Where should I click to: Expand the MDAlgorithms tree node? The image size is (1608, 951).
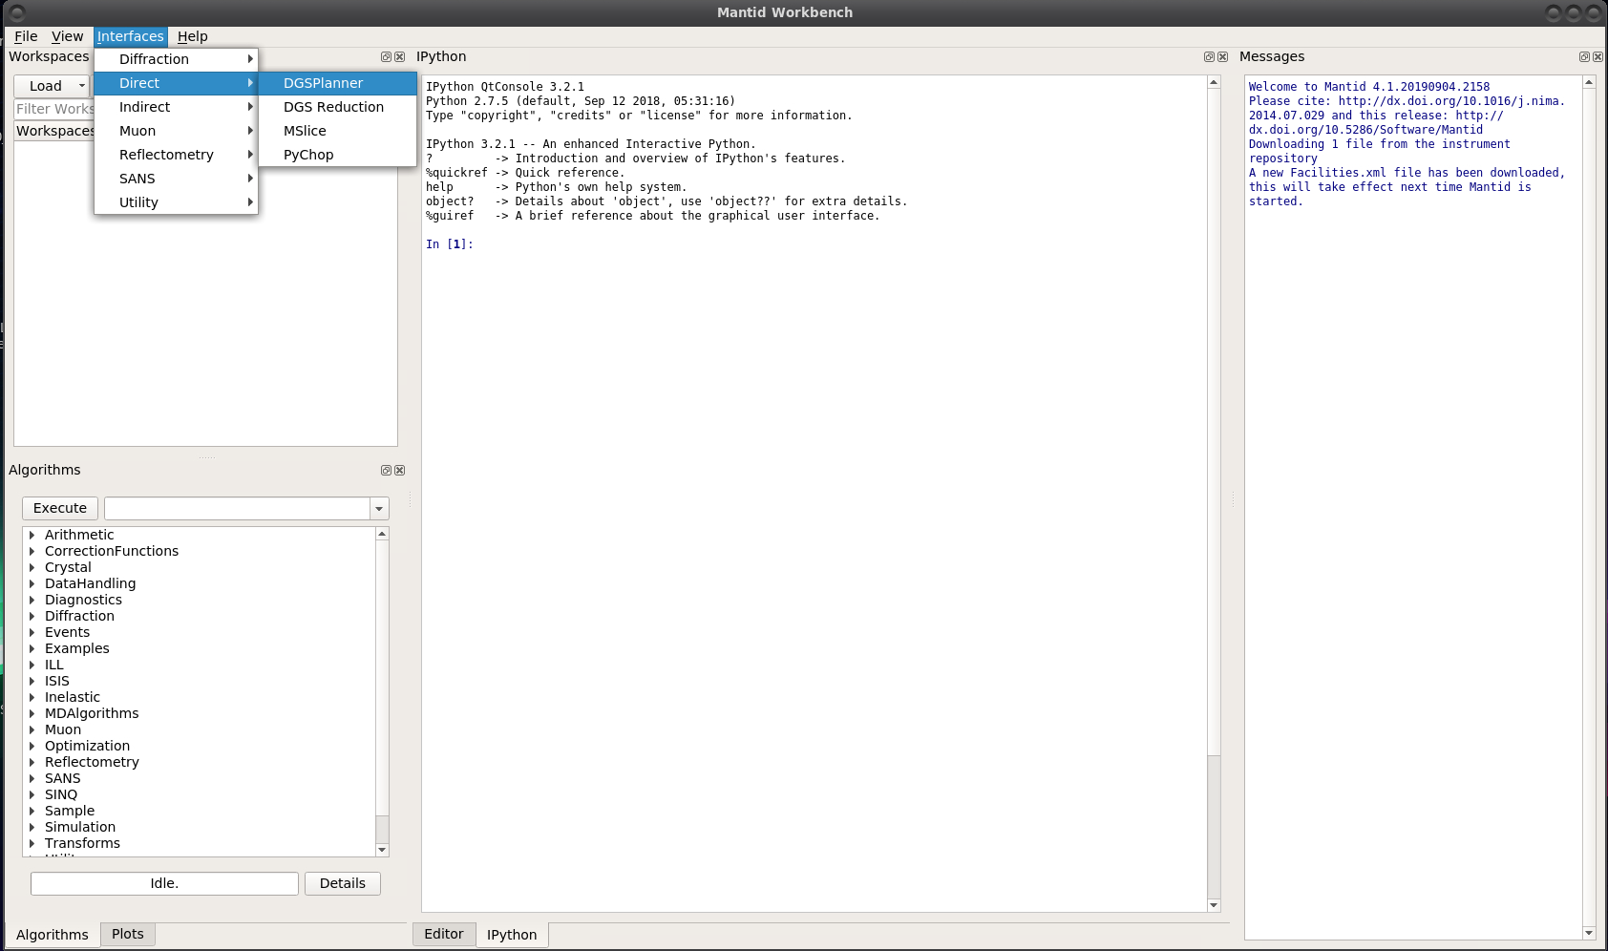tap(32, 714)
